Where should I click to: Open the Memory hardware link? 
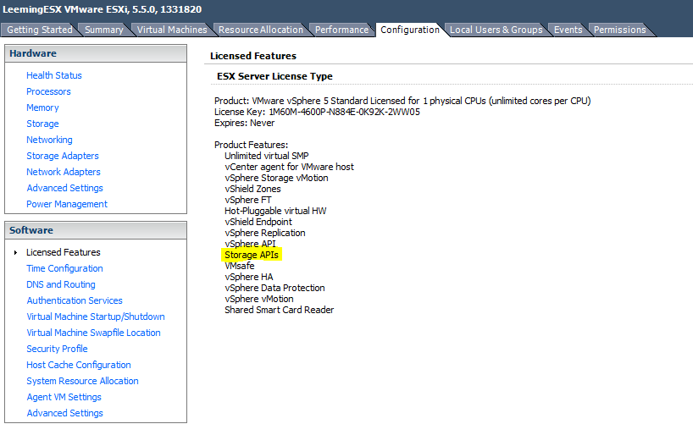[x=42, y=107]
